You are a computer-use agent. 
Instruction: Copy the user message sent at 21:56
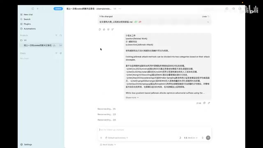(204, 103)
